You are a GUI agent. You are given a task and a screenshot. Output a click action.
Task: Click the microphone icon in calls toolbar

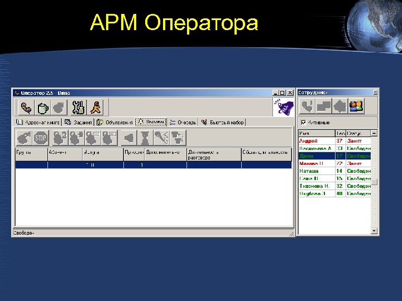(x=162, y=138)
